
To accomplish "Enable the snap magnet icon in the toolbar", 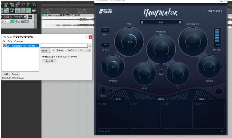I will [28, 10].
